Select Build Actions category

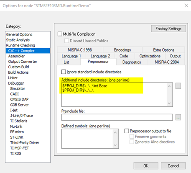18,72
